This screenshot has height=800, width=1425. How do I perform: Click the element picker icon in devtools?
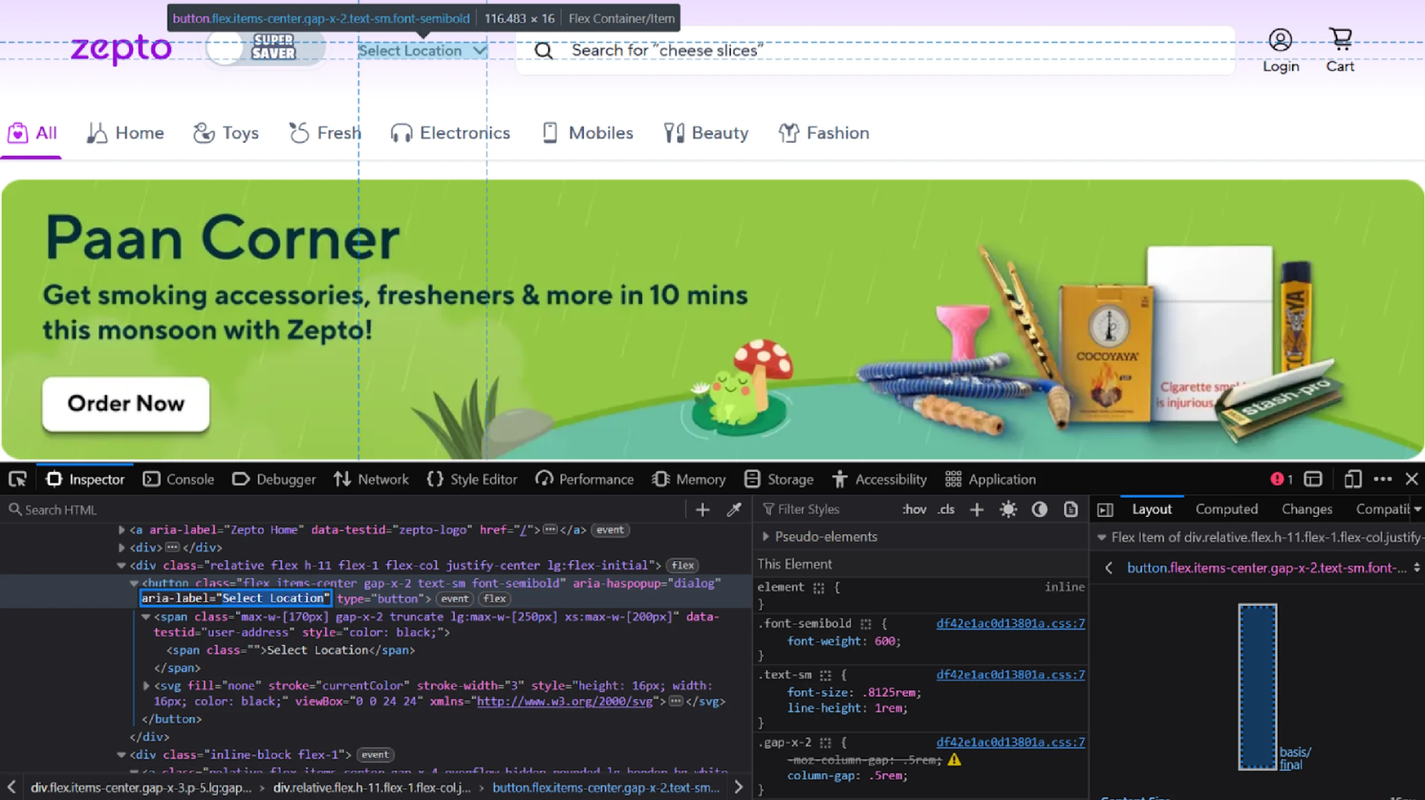(17, 479)
